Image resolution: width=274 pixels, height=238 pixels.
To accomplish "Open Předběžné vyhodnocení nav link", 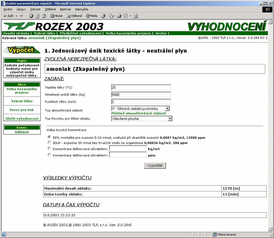I will click(81, 33).
